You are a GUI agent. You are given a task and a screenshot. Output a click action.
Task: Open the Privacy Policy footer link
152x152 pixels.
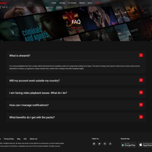tap(9, 139)
